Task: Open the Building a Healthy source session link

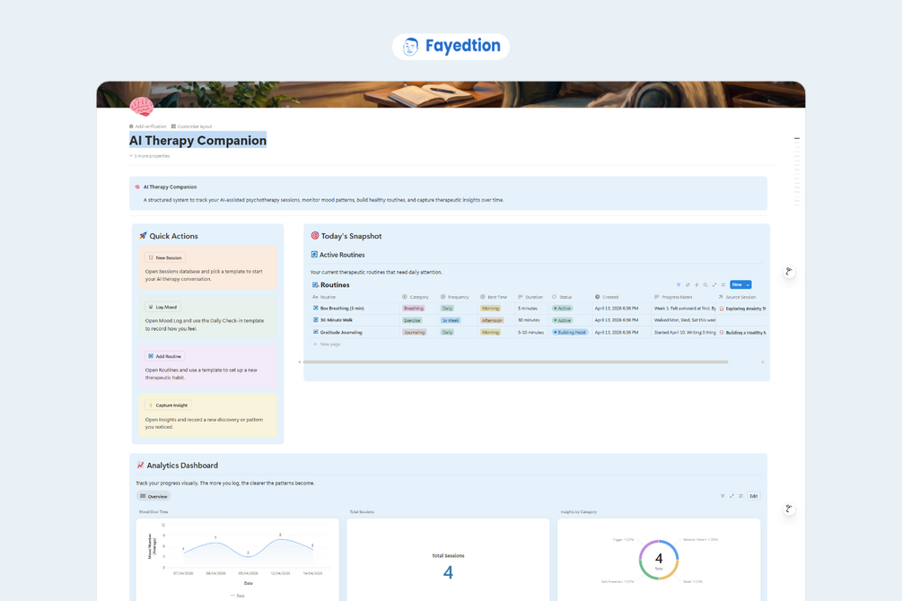Action: [742, 333]
